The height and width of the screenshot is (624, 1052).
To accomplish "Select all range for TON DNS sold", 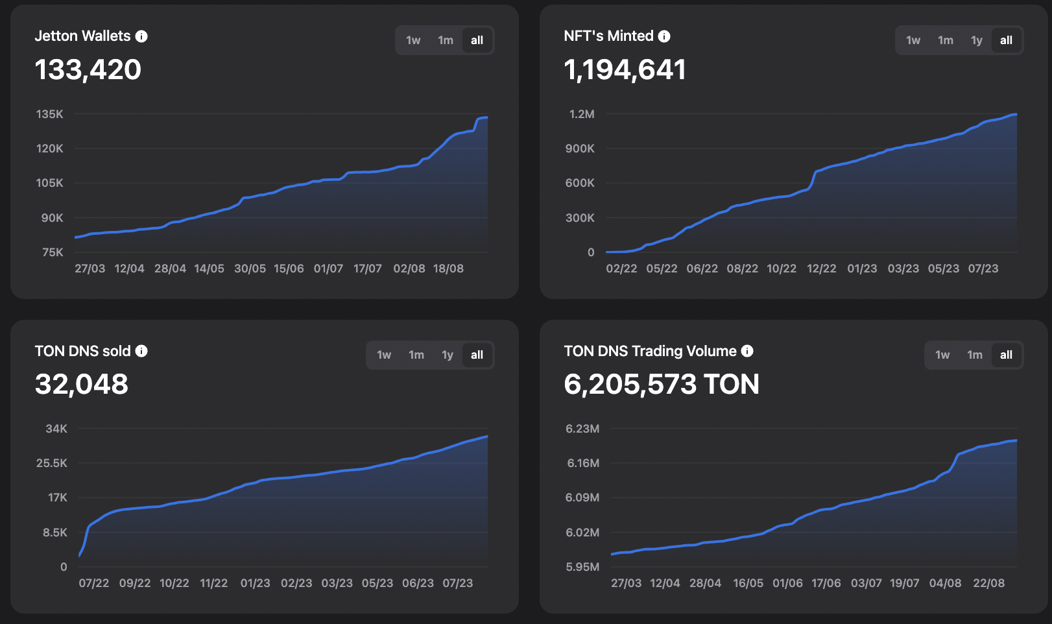I will pyautogui.click(x=477, y=355).
